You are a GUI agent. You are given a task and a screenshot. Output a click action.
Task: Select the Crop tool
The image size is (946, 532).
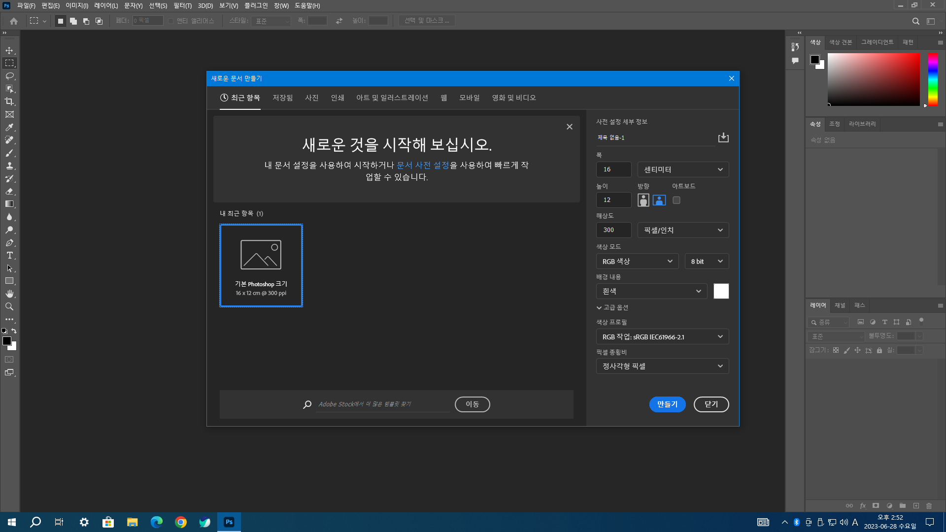tap(9, 101)
